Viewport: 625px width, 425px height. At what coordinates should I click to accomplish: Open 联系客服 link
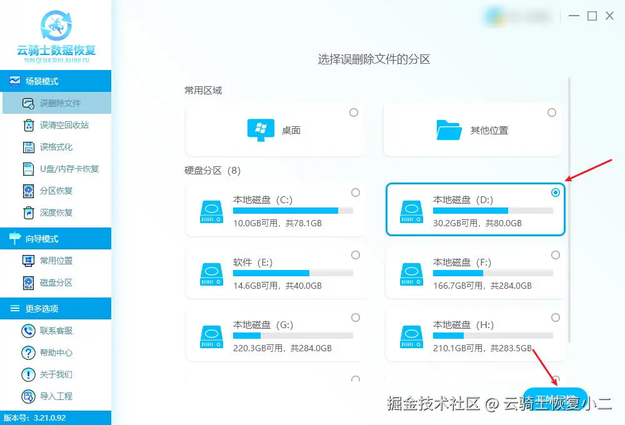click(x=56, y=331)
